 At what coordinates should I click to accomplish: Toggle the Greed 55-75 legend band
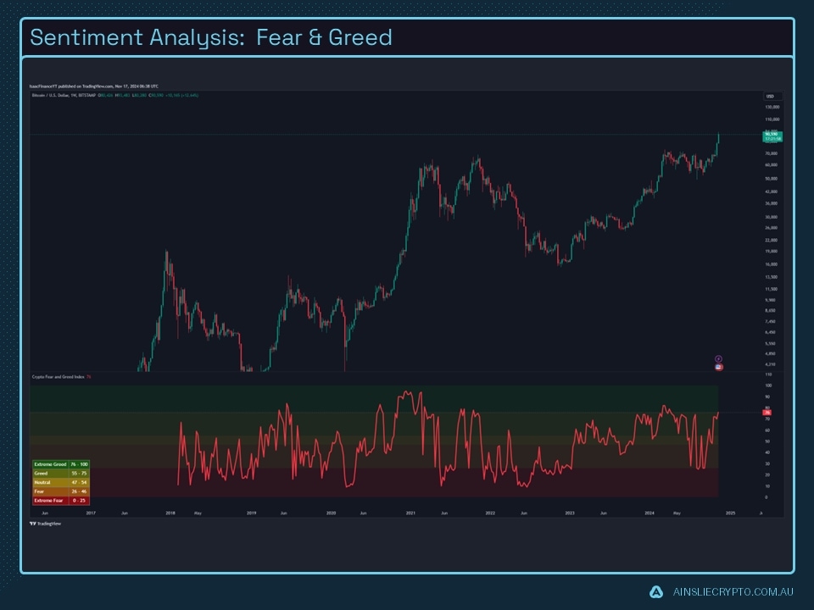[59, 473]
